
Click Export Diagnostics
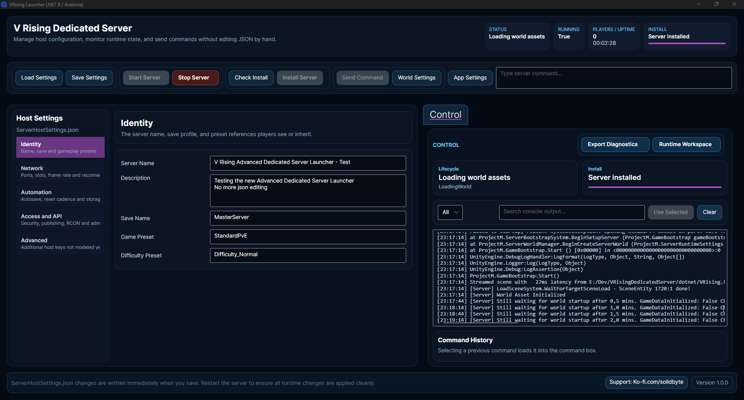615,144
